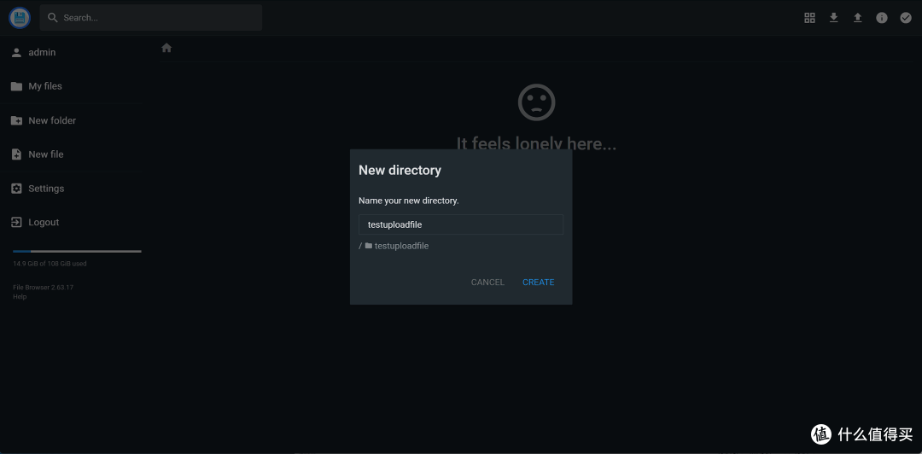Screen dimensions: 922x454
Task: Go to home via breadcrumb house icon
Action: pos(166,49)
